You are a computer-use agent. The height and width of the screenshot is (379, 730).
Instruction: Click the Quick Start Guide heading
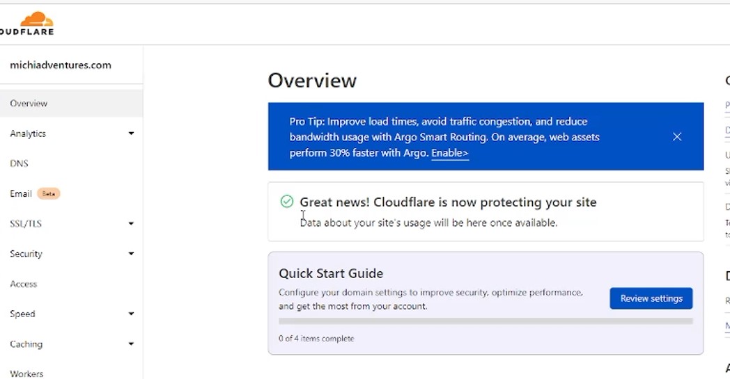tap(331, 273)
